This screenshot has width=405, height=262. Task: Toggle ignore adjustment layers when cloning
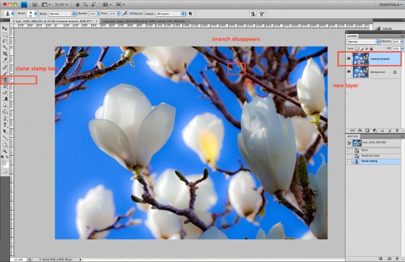click(190, 14)
